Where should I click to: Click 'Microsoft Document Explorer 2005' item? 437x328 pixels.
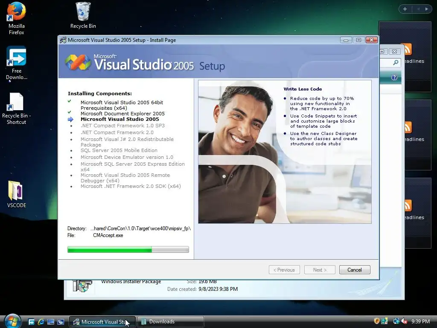point(122,114)
